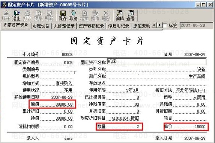Click the 刷新 (Refresh) toolbar icon
215x143 pixels.
[x=49, y=15]
